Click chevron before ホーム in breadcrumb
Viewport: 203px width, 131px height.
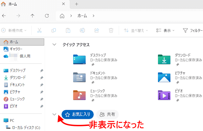[x=71, y=16]
